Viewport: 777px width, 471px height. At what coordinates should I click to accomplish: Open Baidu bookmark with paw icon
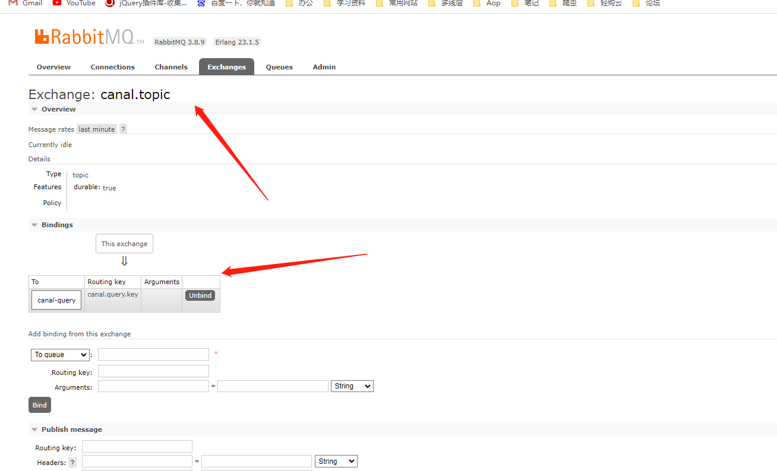tap(236, 3)
